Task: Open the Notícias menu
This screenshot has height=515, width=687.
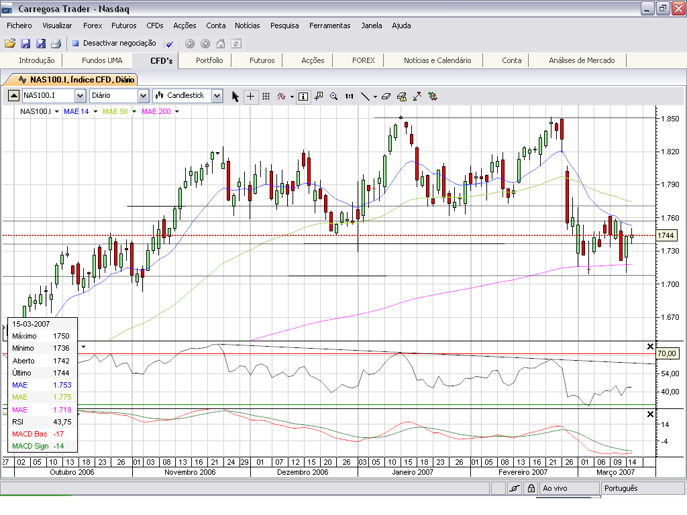Action: coord(247,25)
